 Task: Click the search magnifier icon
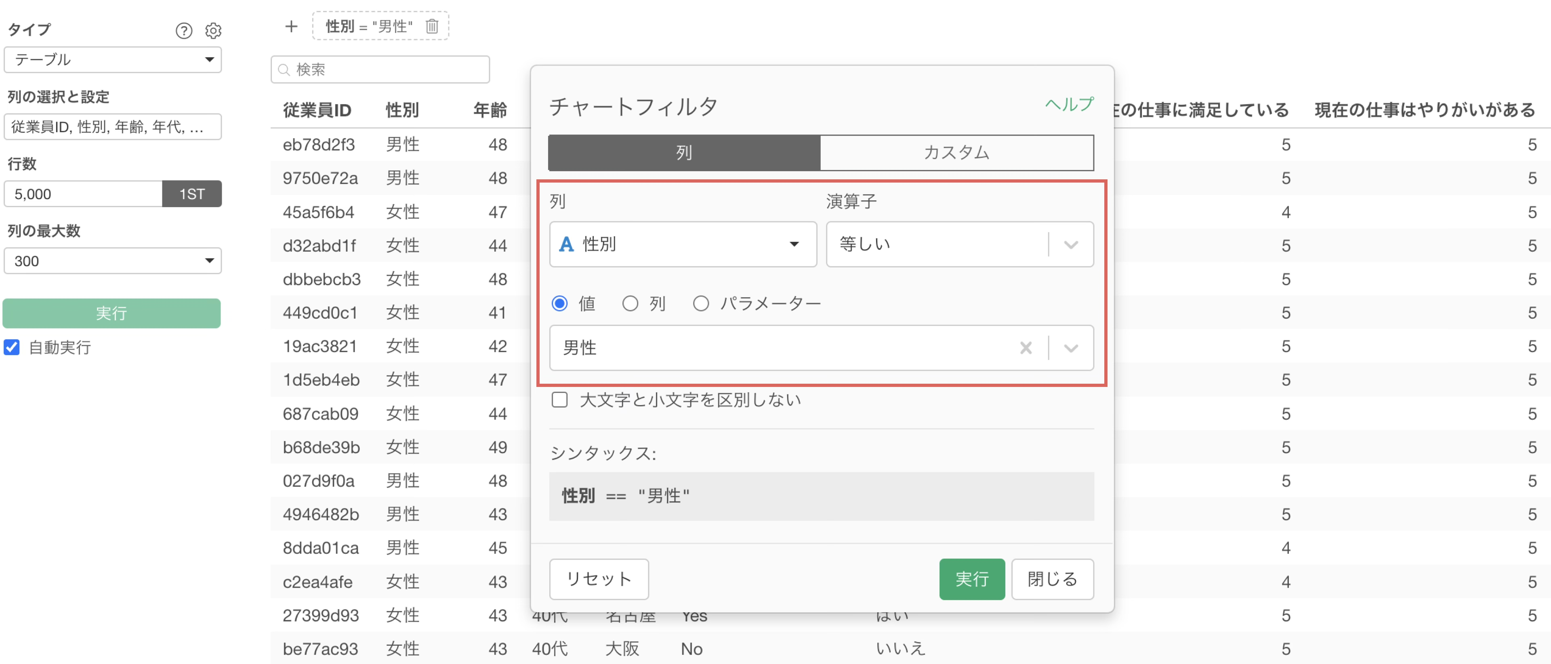[284, 70]
